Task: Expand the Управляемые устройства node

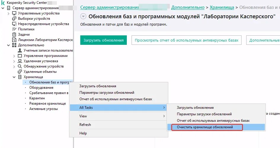Action: 8,13
